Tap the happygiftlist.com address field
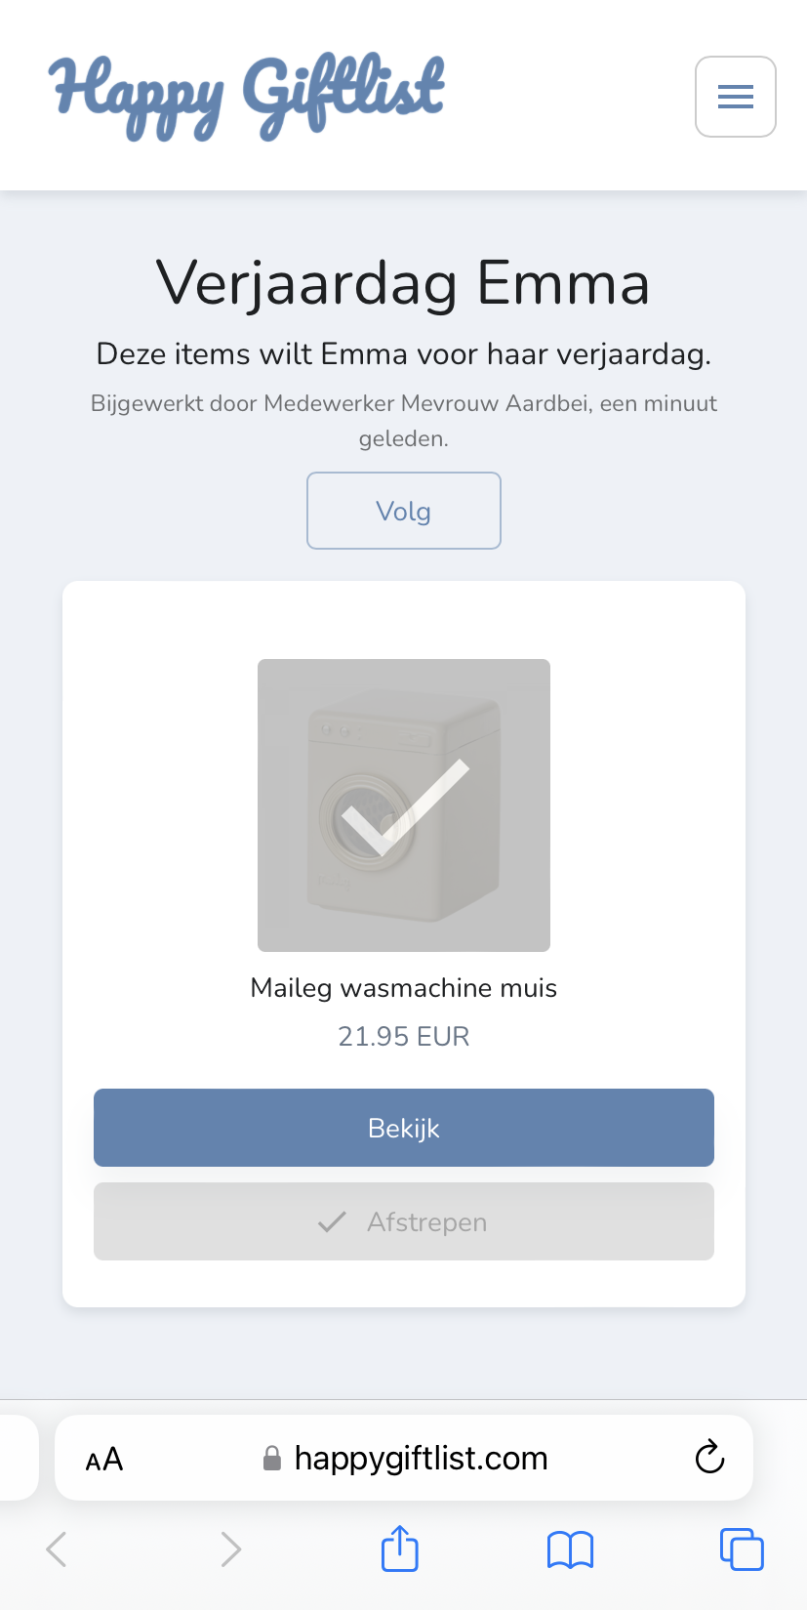The height and width of the screenshot is (1610, 807). click(x=404, y=1458)
